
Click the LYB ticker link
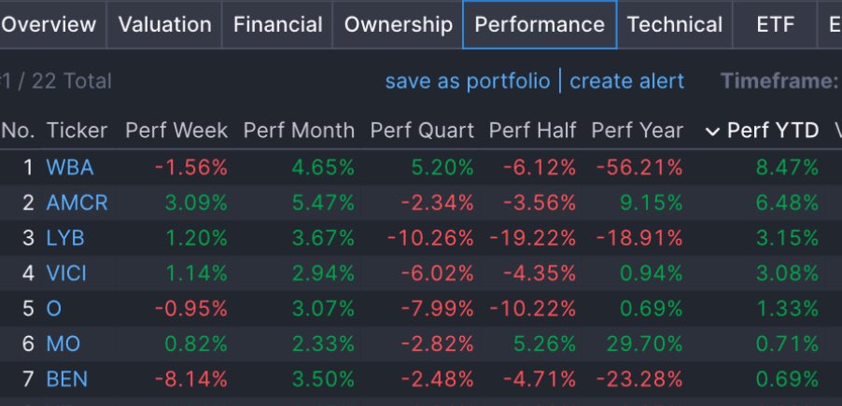pyautogui.click(x=65, y=238)
